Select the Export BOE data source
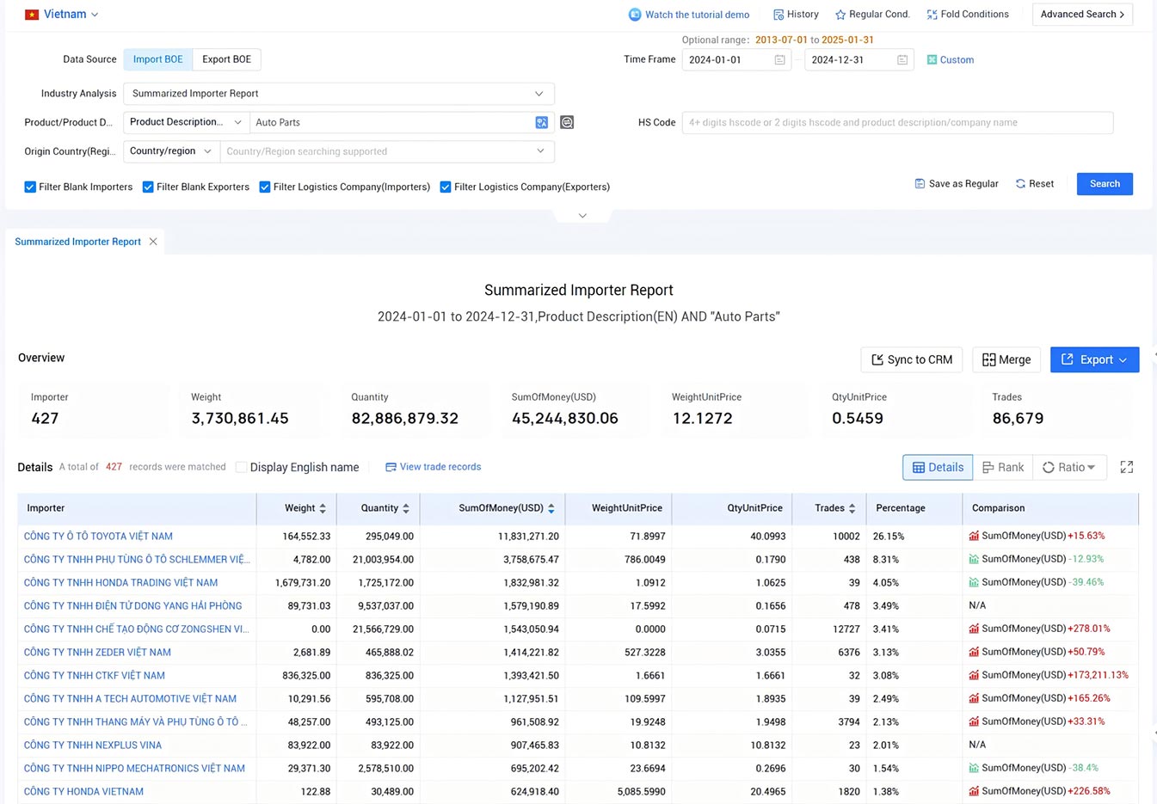Screen dimensions: 1157x804 [227, 59]
